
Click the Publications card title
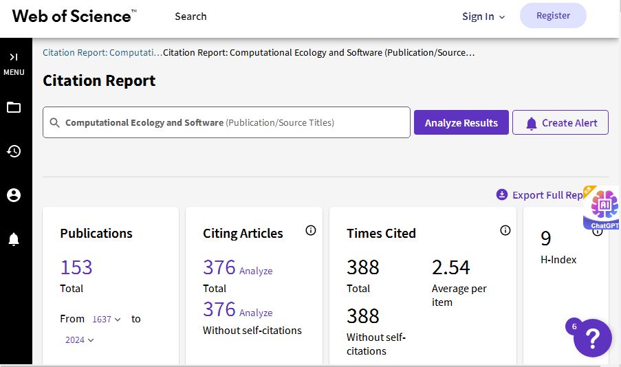coord(96,234)
